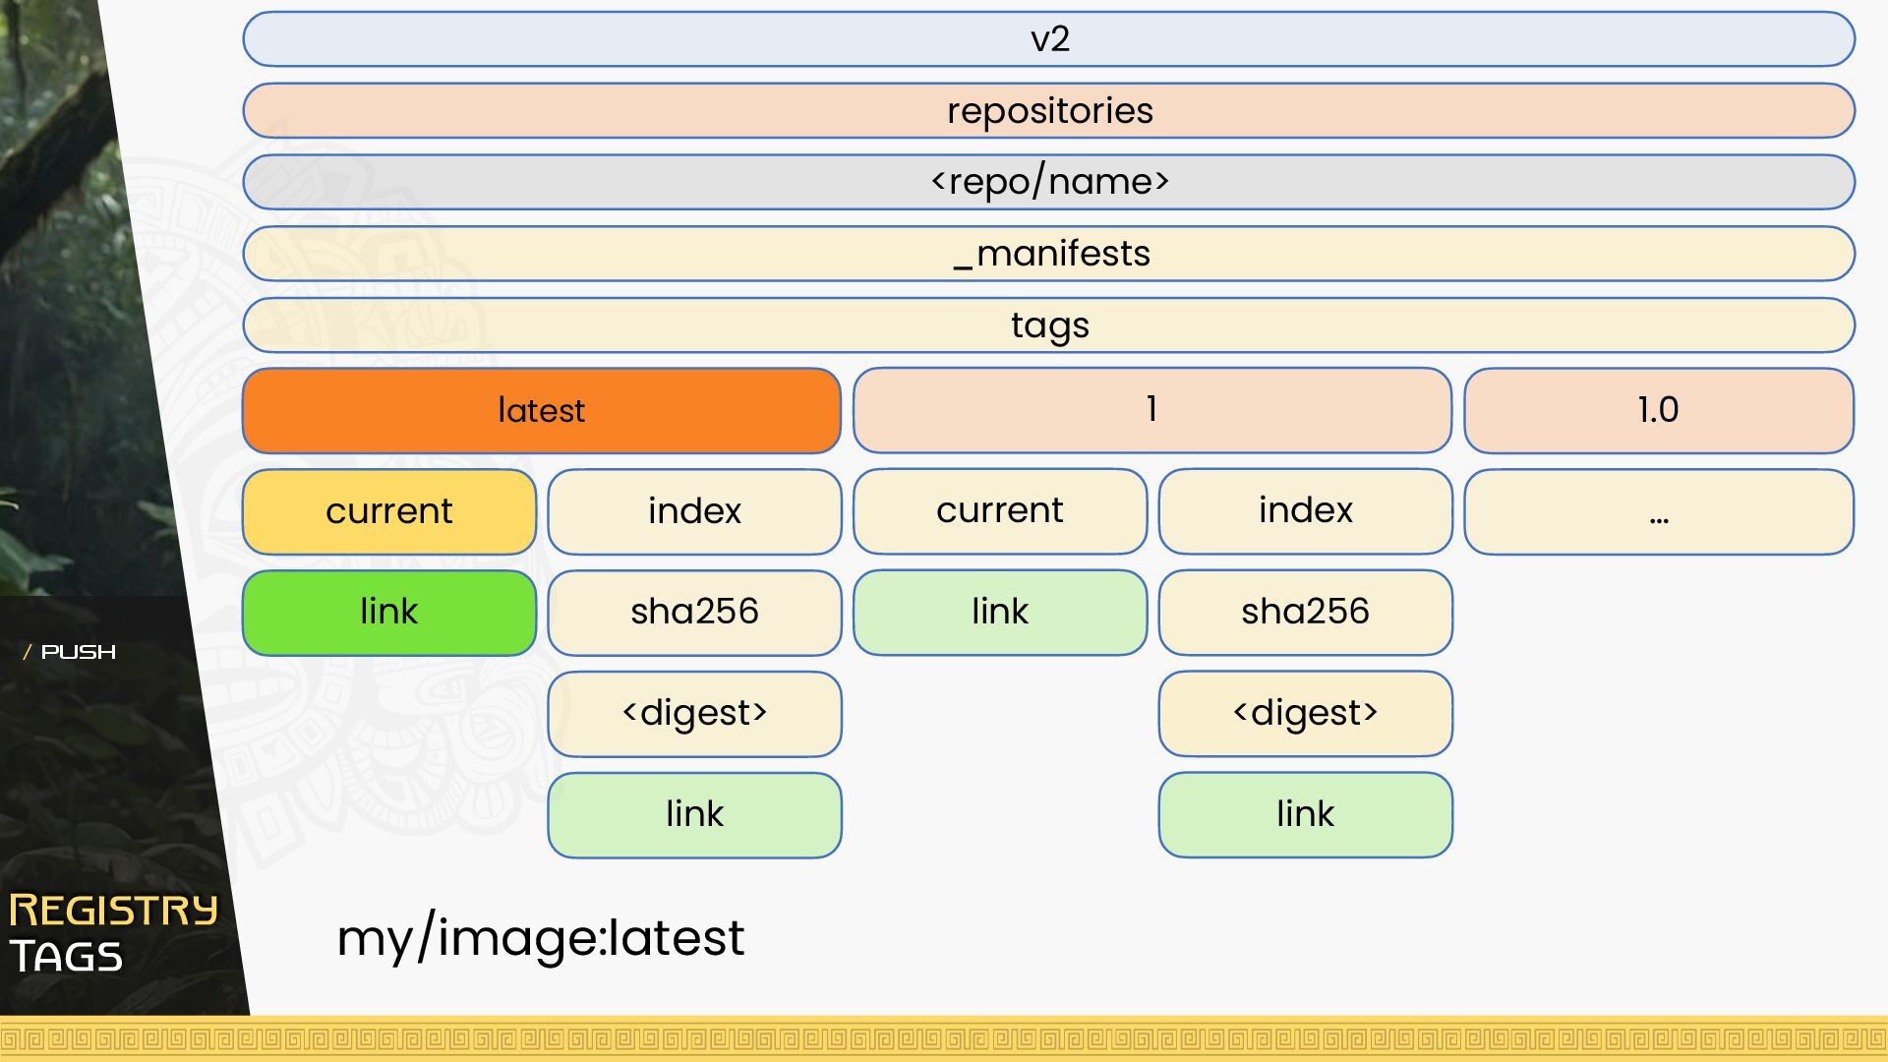
Task: Click the yellow highlighted current box
Action: pos(389,511)
